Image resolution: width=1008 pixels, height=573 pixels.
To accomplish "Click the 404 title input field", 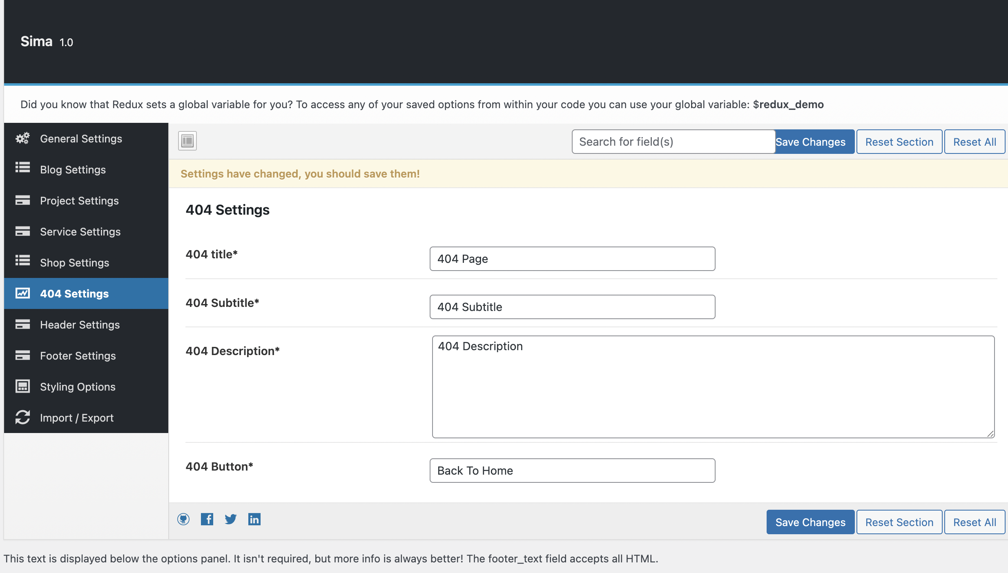I will [x=573, y=259].
